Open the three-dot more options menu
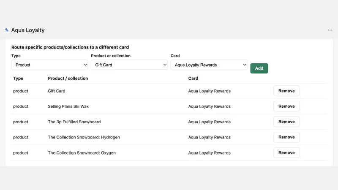The width and height of the screenshot is (338, 190). pyautogui.click(x=330, y=30)
